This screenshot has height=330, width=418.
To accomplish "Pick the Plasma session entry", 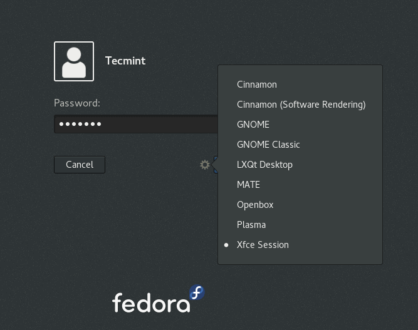I will pos(251,225).
